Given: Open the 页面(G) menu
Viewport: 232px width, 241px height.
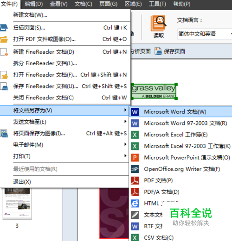Looking at the screenshot, I should coord(108,4).
